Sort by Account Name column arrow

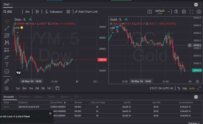pyautogui.click(x=65, y=102)
